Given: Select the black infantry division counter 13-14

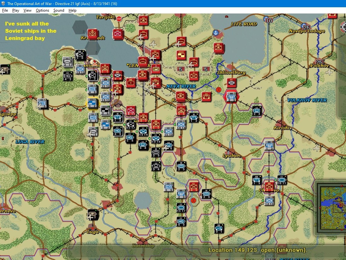Looking at the screenshot, I should (143, 132).
